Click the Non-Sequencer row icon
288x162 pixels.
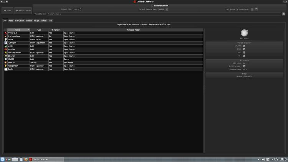click(x=6, y=53)
